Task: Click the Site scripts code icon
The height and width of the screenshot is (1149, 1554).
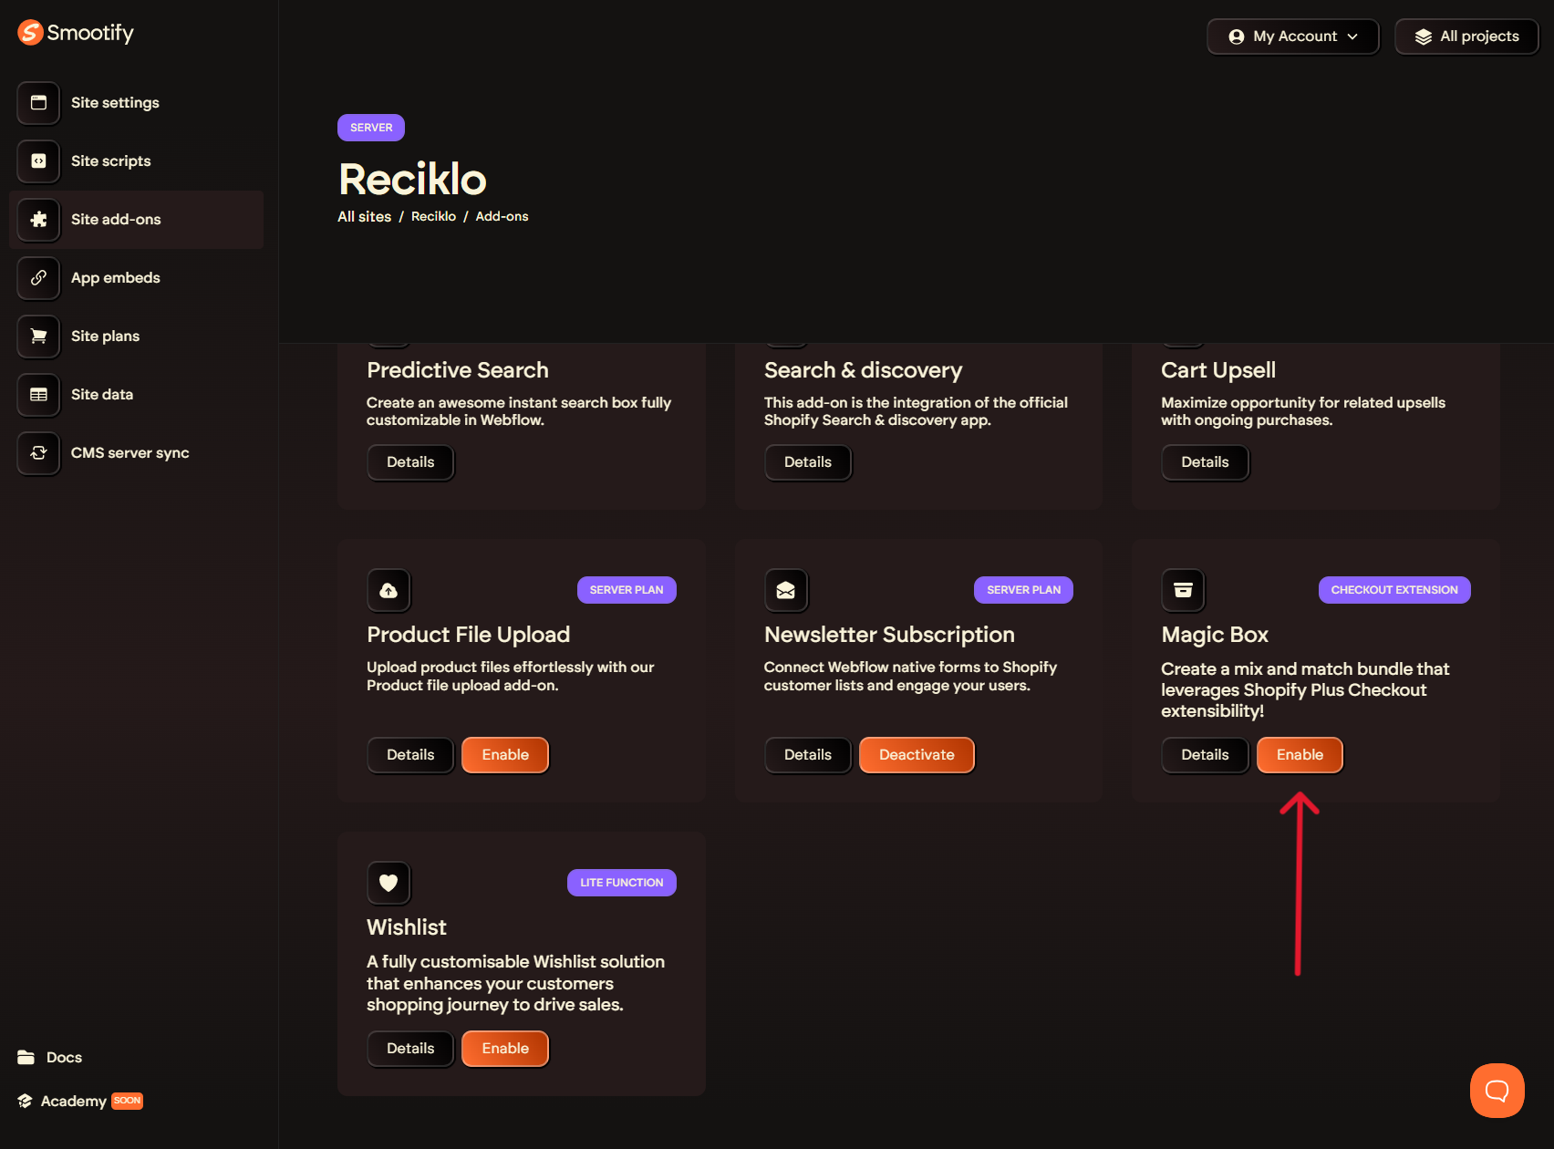Action: click(x=38, y=161)
